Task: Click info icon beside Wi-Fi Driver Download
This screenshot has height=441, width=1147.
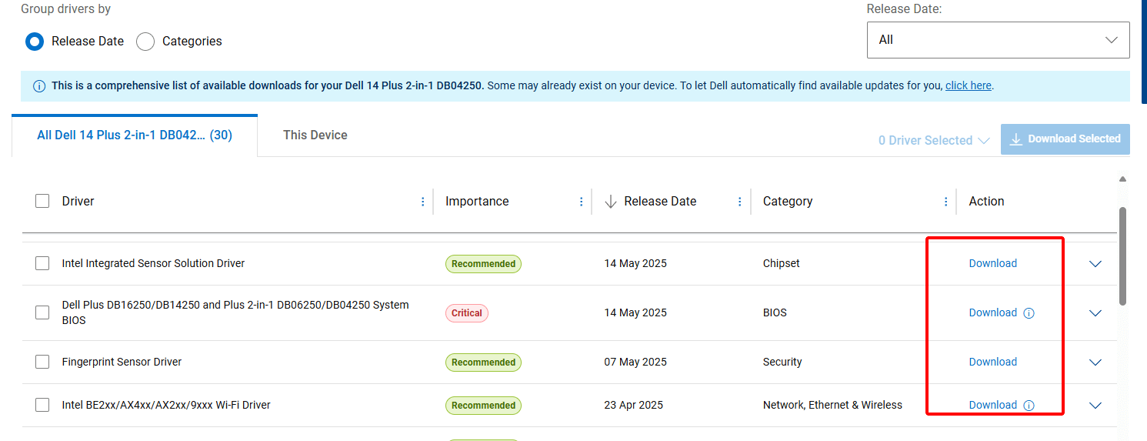Action: [1029, 406]
